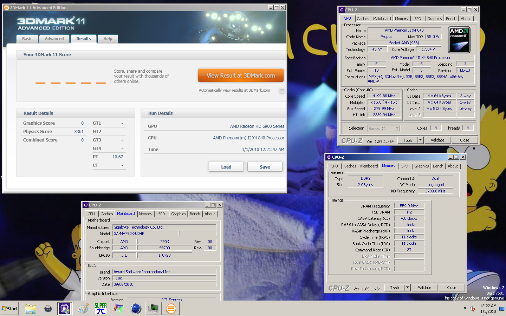Click Close in CPU-Z processor window
506x316 pixels.
point(465,140)
